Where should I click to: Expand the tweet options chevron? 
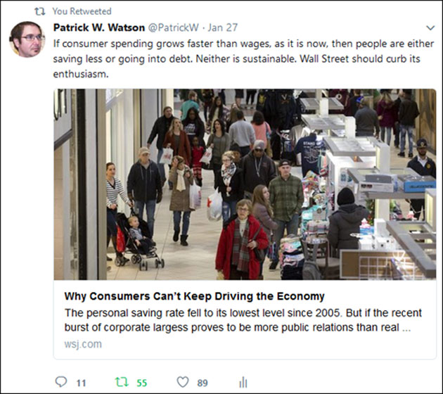coord(430,27)
